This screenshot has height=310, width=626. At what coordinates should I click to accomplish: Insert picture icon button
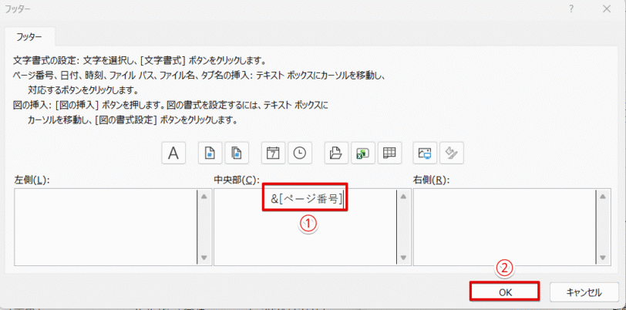click(x=425, y=153)
